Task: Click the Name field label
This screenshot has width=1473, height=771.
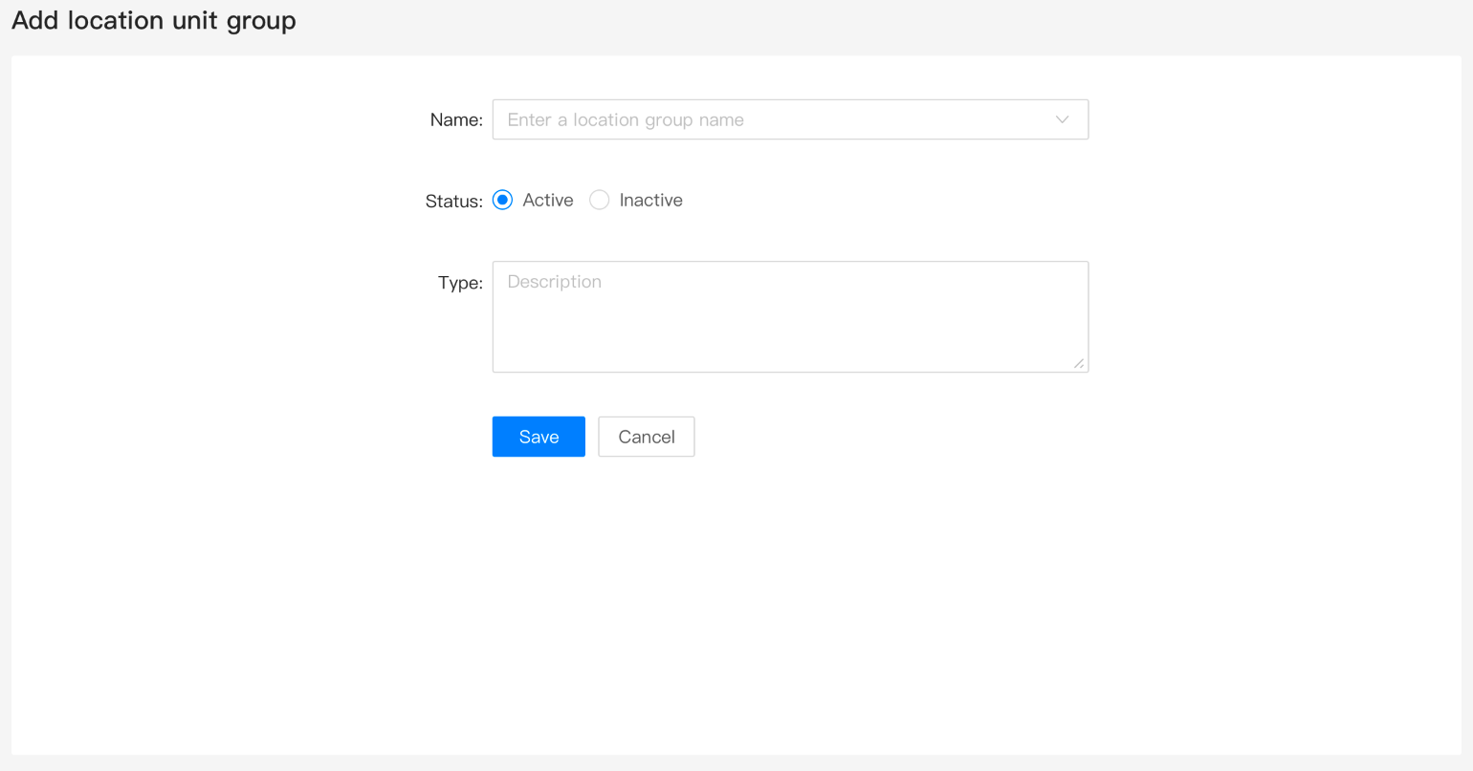Action: (456, 119)
